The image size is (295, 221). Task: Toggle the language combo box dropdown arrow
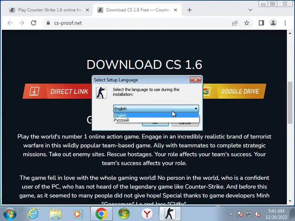196,109
